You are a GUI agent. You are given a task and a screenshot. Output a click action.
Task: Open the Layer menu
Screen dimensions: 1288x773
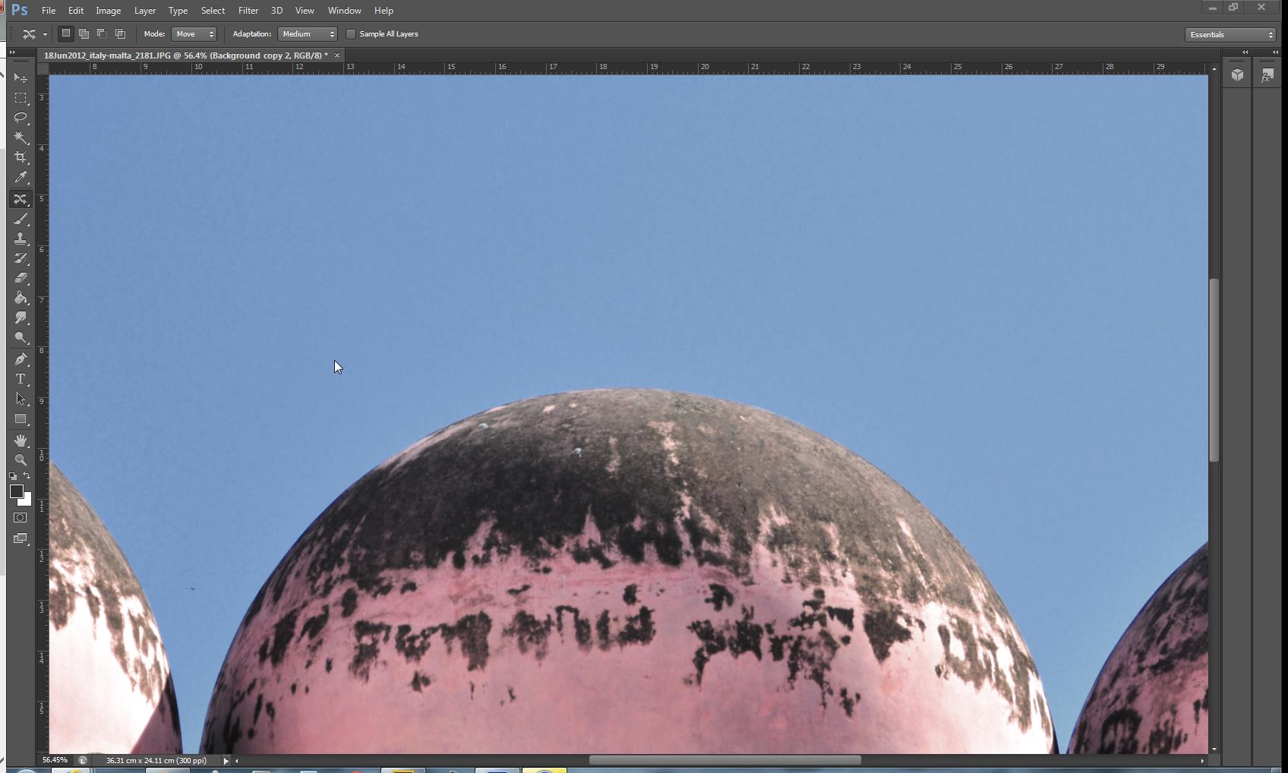(x=145, y=11)
